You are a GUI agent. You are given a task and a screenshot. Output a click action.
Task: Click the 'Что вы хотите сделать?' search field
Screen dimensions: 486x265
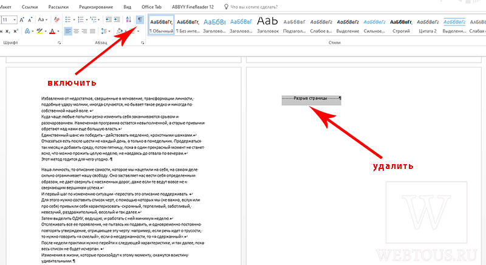tap(254, 7)
